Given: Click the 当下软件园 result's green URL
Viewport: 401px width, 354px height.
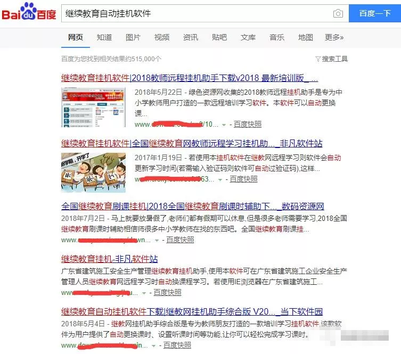Looking at the screenshot, I should 104,345.
